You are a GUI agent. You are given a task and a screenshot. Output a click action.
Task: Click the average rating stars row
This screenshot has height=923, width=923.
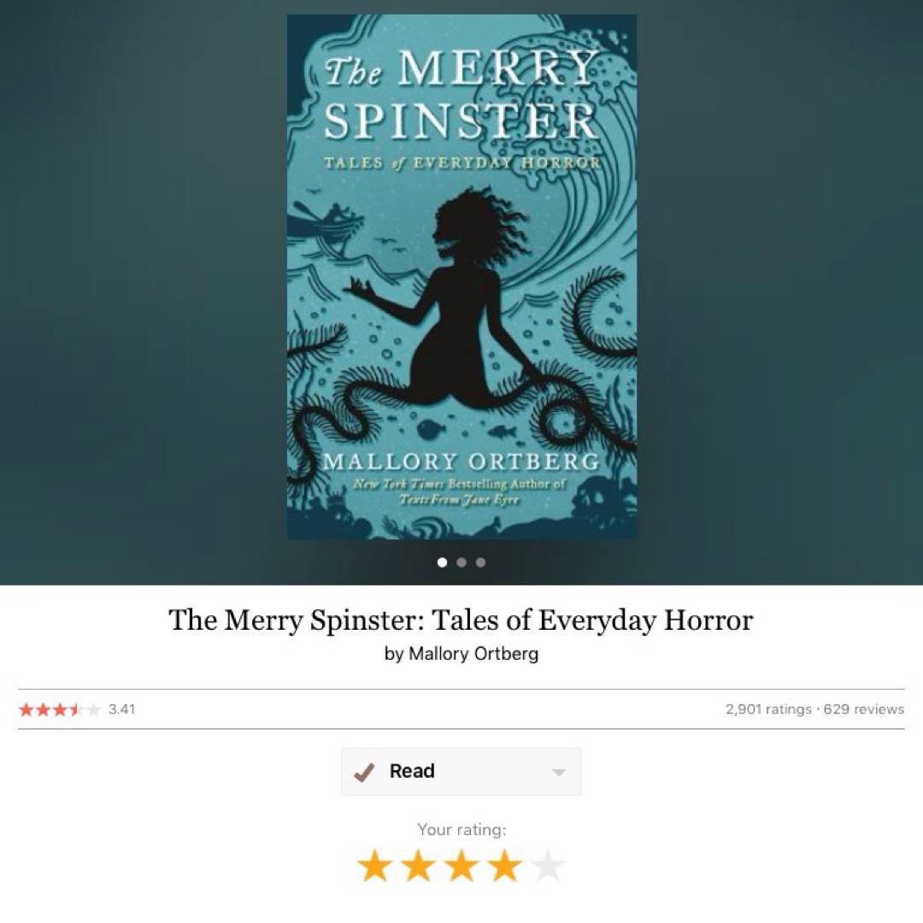click(60, 709)
